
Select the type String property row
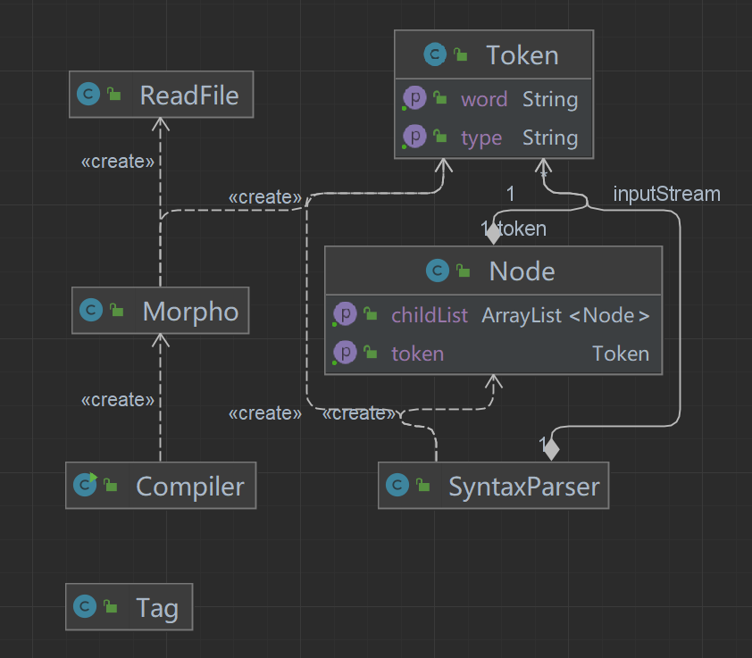pyautogui.click(x=494, y=137)
